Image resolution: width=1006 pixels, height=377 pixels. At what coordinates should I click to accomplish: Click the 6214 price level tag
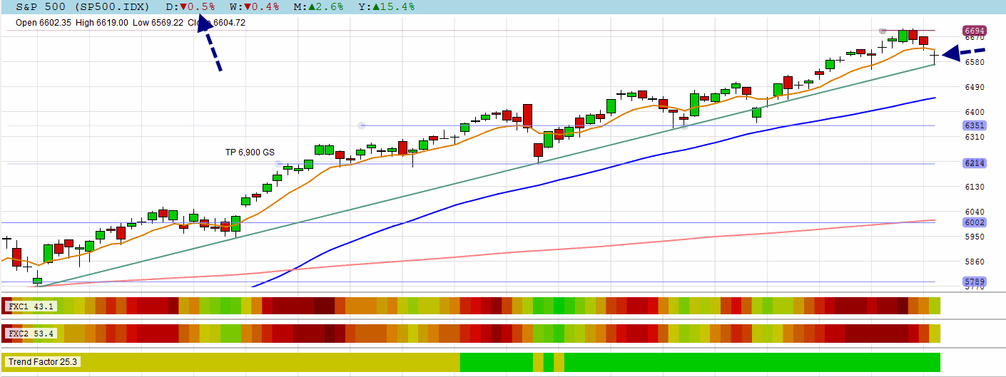click(x=975, y=164)
